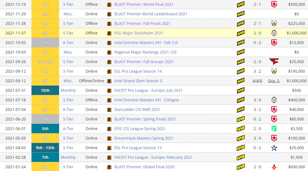Click $1,000,000 prize in PGL Major row
Screen dimensions: 308x171
tap(297, 33)
